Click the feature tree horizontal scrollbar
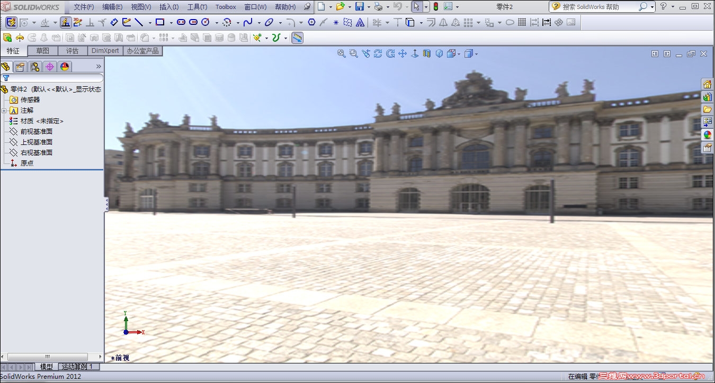Viewport: 715px width, 383px height. point(47,357)
